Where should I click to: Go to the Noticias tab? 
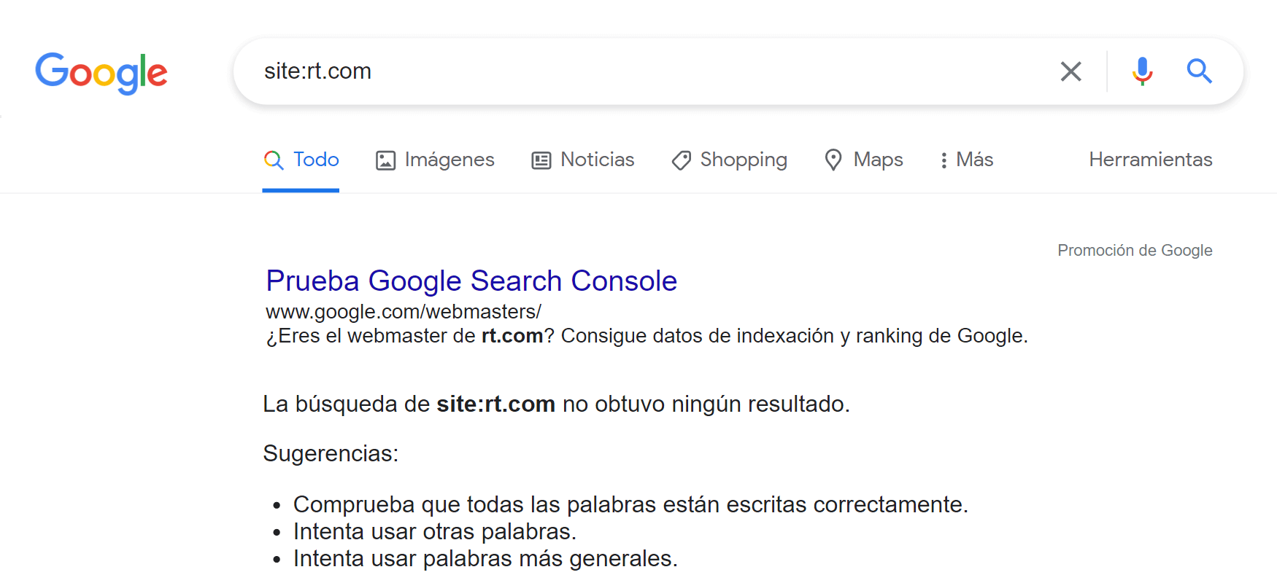(x=597, y=160)
